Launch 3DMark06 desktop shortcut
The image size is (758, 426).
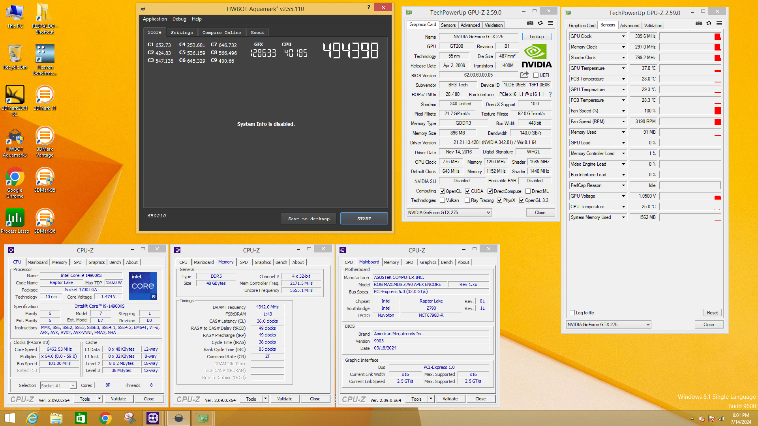45,221
